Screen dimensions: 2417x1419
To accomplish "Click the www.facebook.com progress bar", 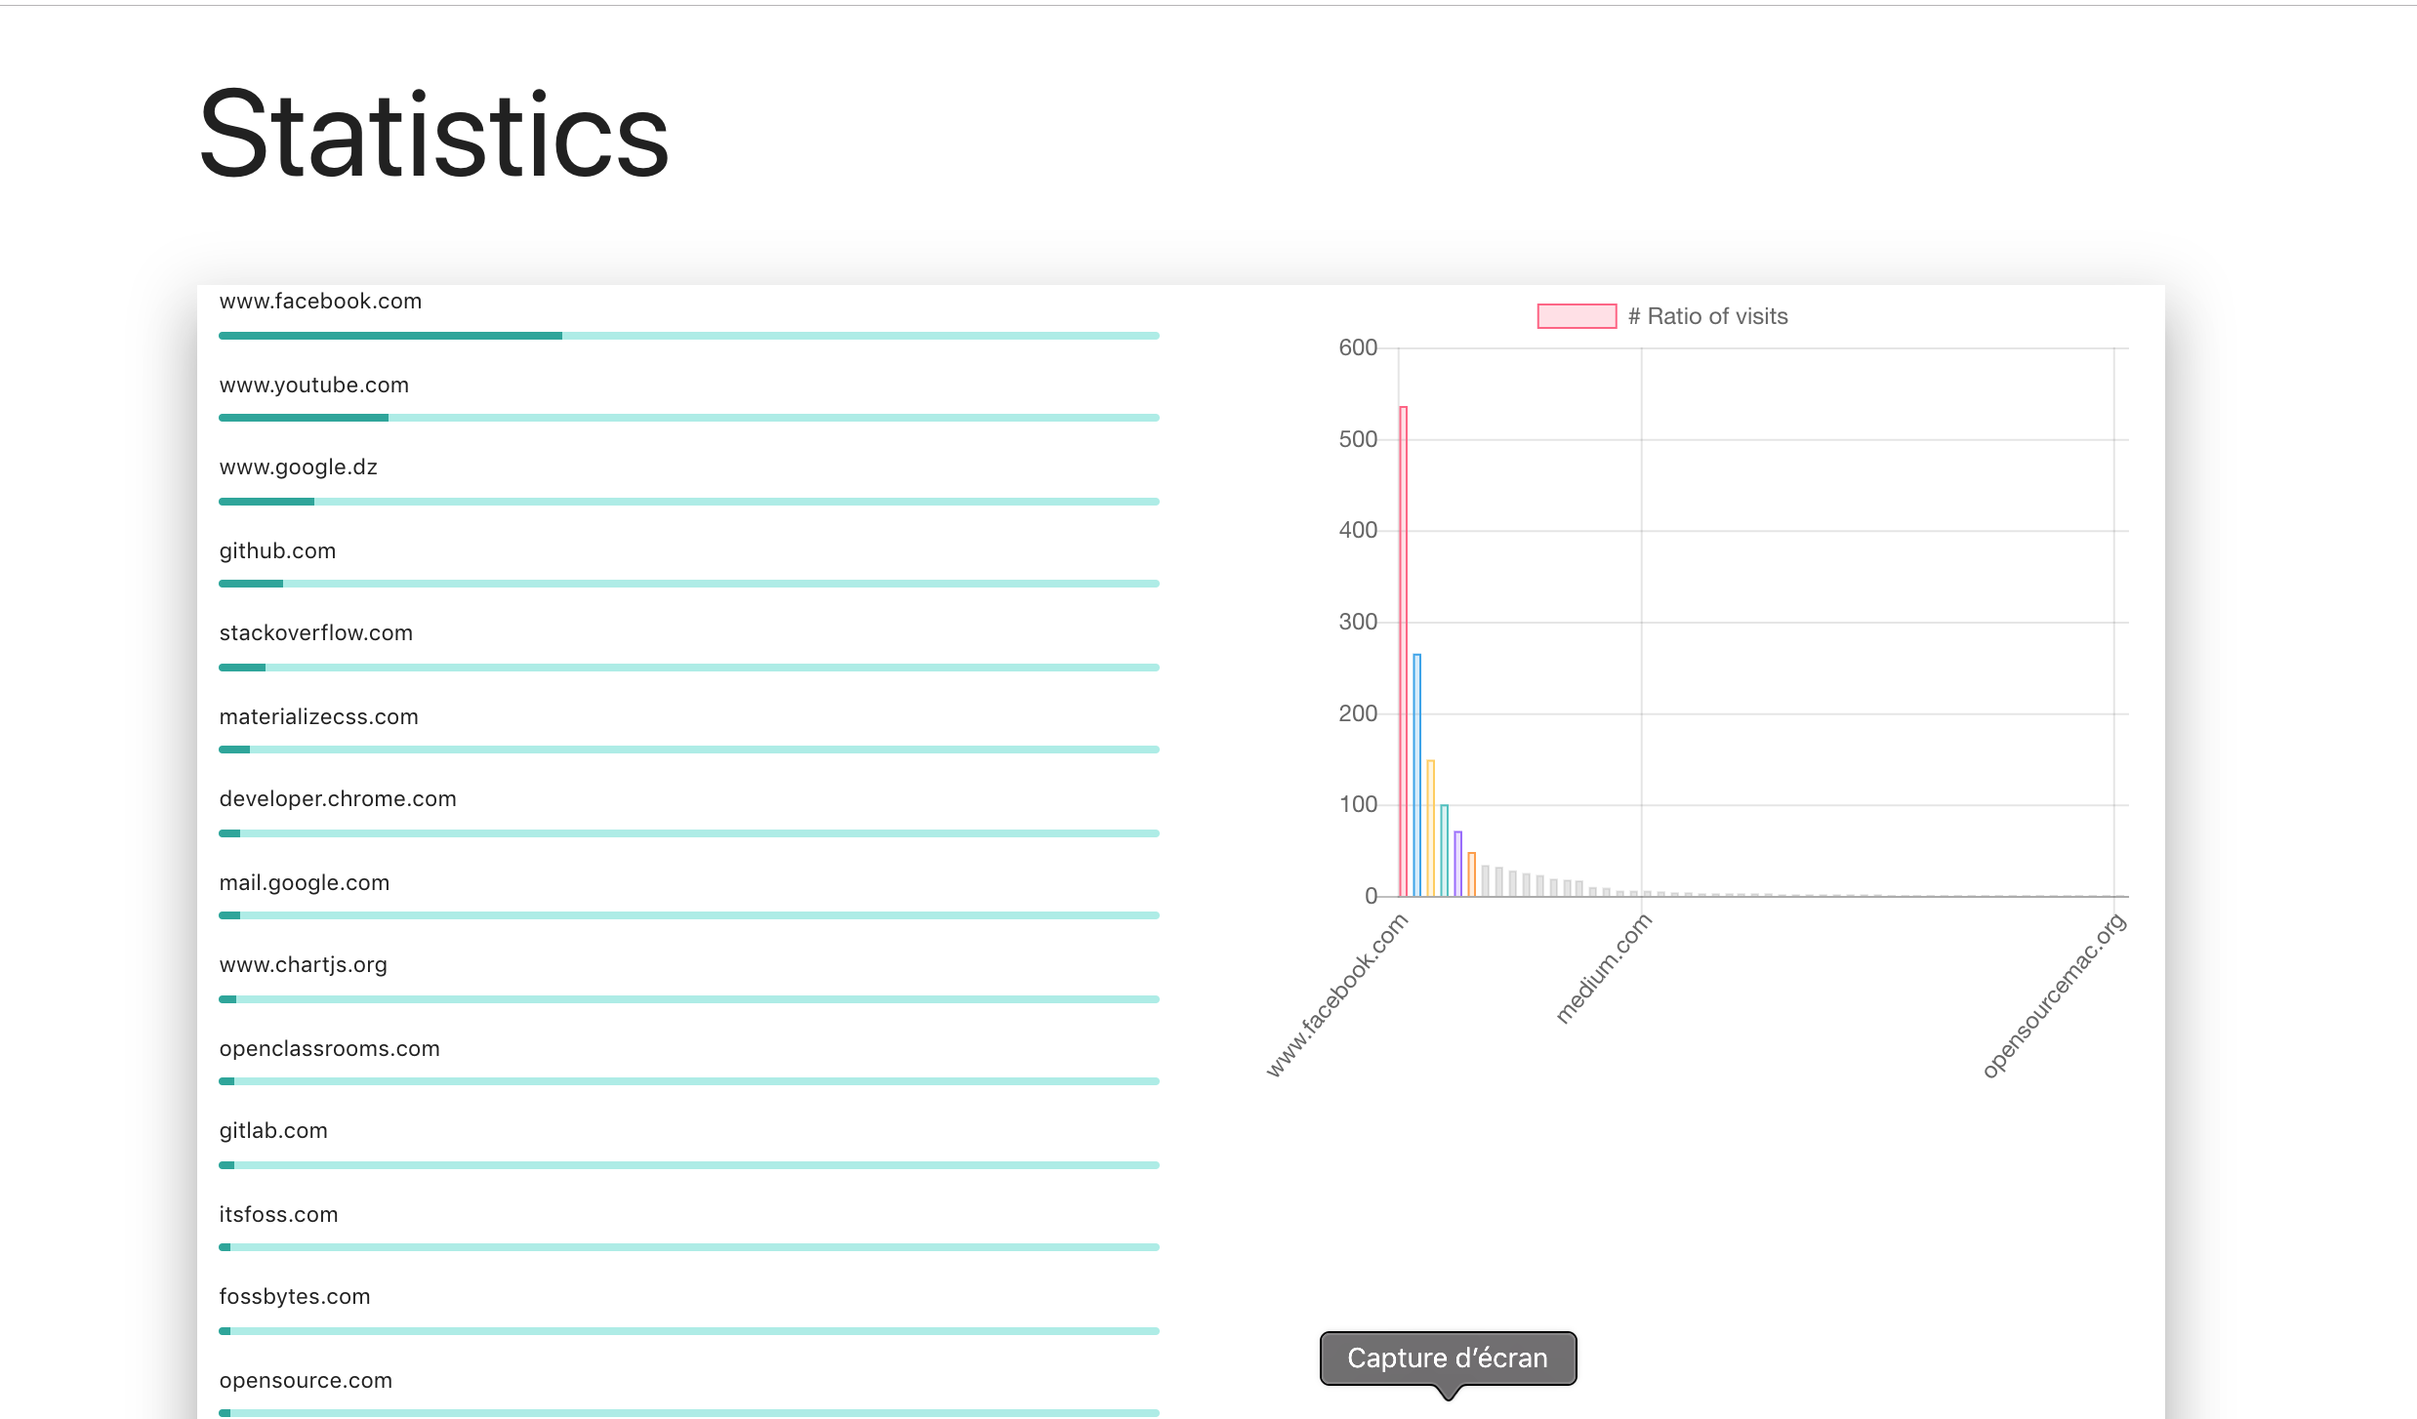I will (x=689, y=336).
